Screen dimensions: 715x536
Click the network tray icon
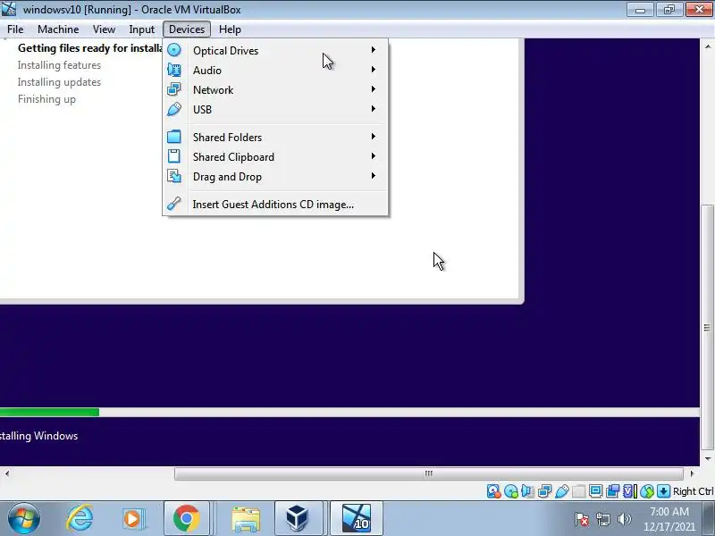pos(602,519)
